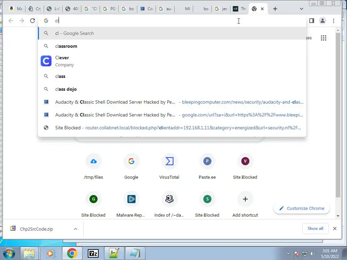Image resolution: width=347 pixels, height=260 pixels.
Task: Switch to the 'Co' tab
Action: (146, 9)
